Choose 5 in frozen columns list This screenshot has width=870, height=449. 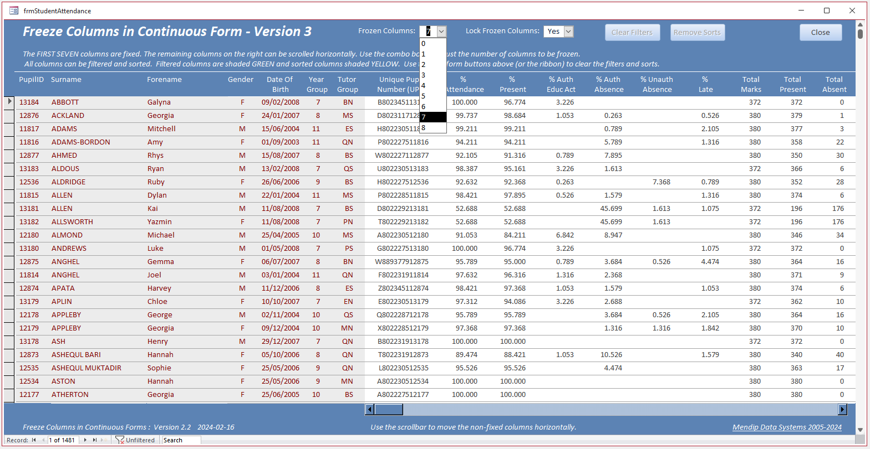433,96
